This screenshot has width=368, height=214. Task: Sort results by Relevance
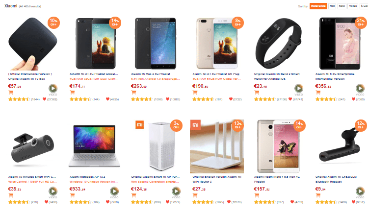(318, 6)
